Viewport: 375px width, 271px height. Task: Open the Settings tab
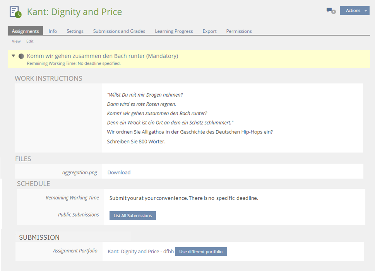75,31
